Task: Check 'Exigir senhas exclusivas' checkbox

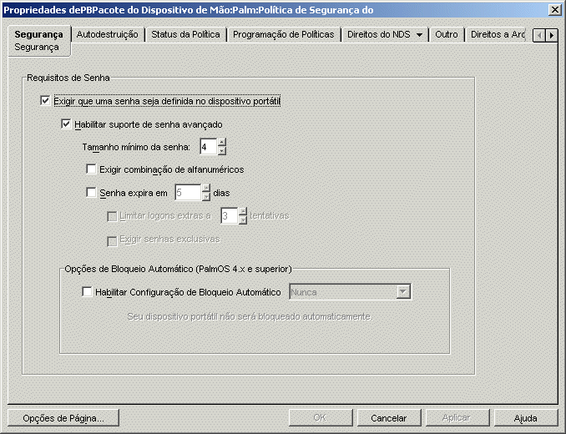Action: 112,241
